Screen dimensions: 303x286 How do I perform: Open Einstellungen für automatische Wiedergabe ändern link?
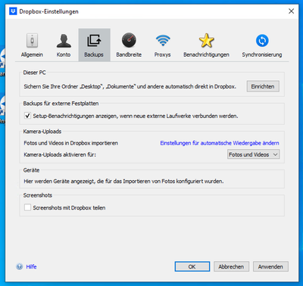[220, 143]
